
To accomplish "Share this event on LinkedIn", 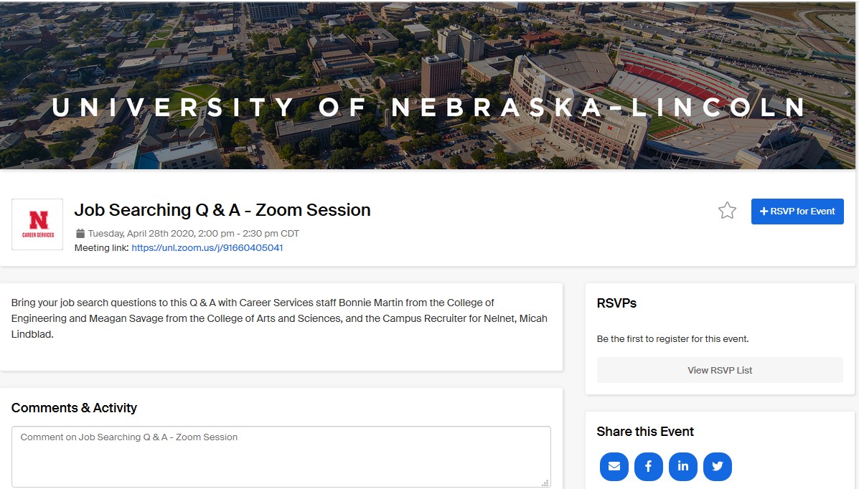I will [682, 466].
